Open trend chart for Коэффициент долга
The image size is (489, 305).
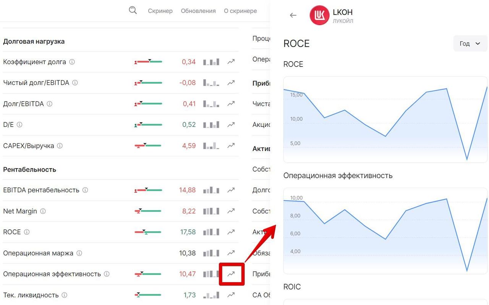point(231,62)
